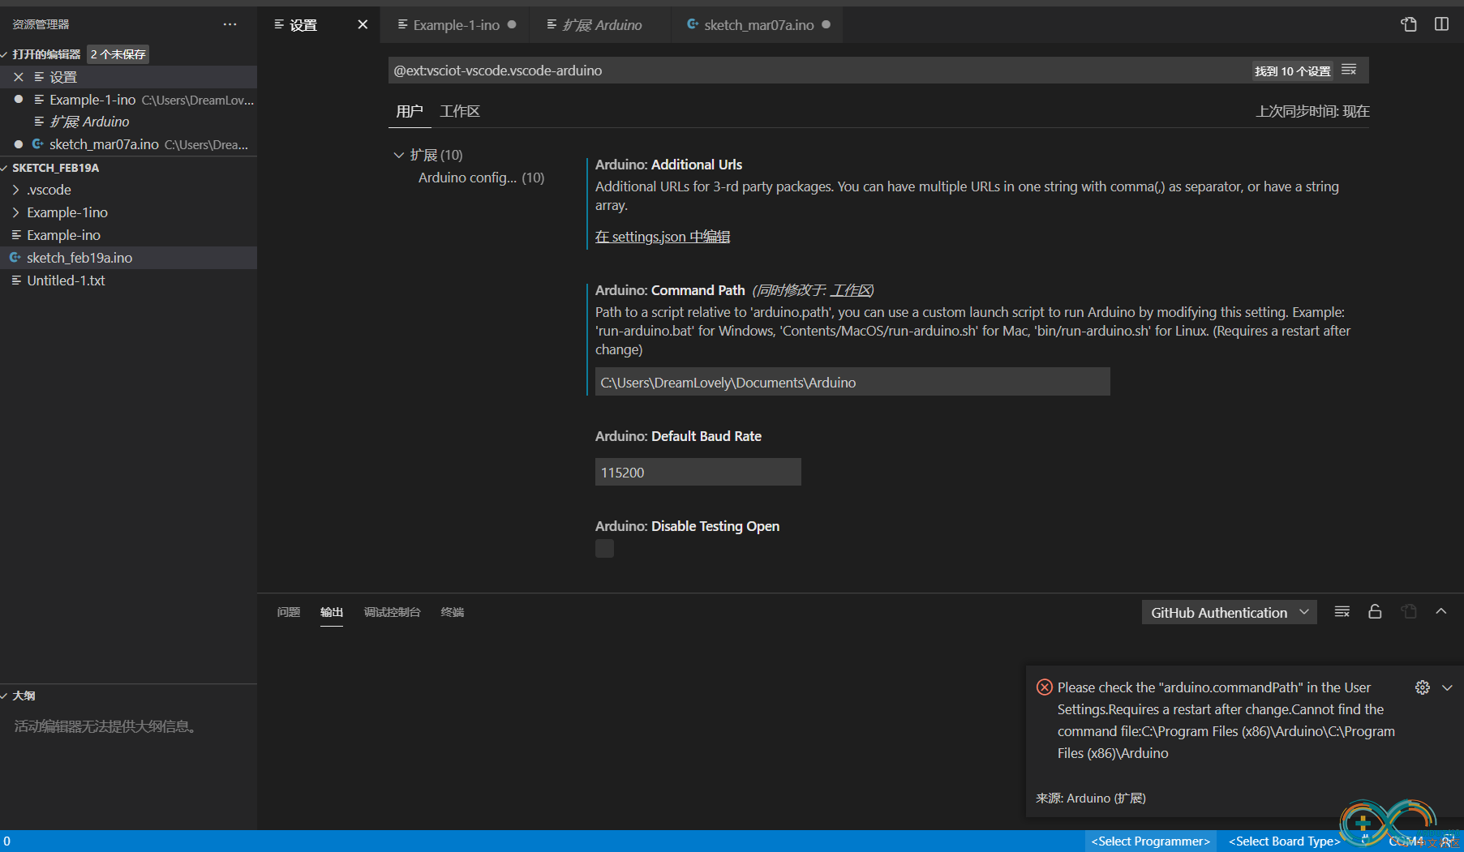
Task: Click unsaved dot beside sketch_mar07a.ino entry
Action: (19, 144)
